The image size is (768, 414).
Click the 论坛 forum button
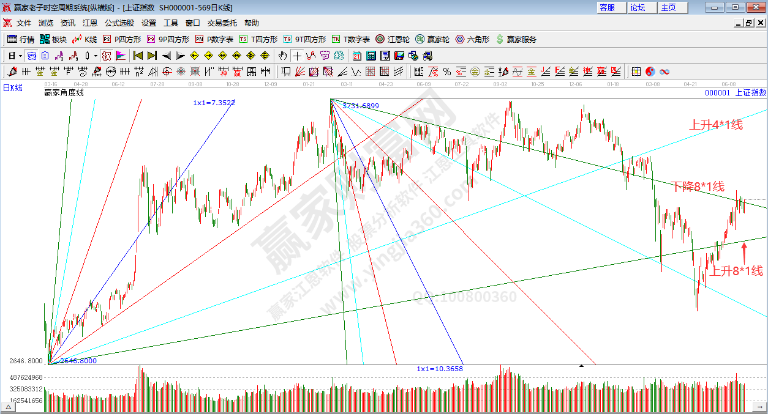[638, 7]
